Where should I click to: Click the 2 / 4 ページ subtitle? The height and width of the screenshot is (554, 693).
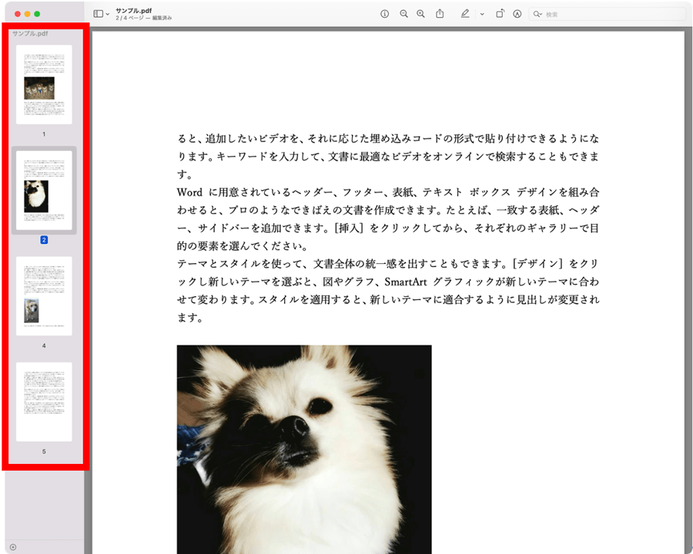tap(144, 18)
